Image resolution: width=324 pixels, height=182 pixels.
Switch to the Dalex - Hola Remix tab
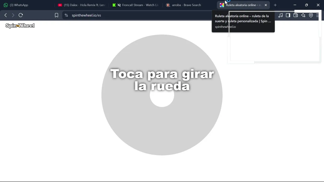point(82,5)
